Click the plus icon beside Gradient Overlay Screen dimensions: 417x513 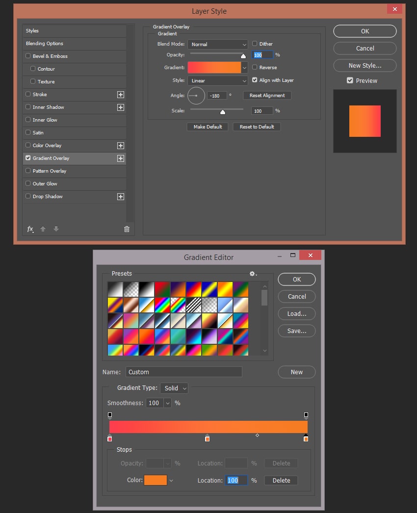coord(121,158)
